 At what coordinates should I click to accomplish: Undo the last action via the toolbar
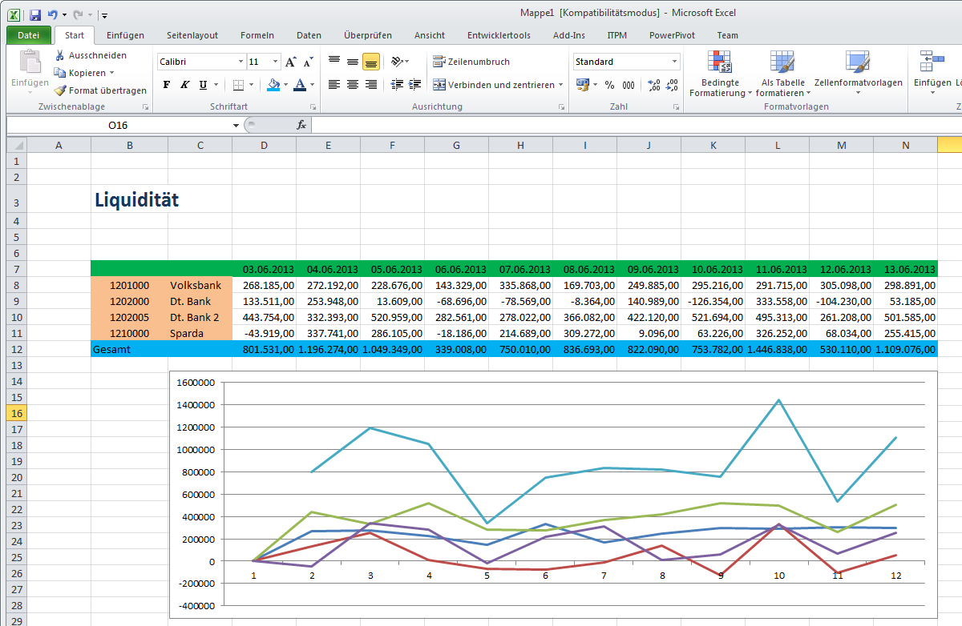point(53,14)
